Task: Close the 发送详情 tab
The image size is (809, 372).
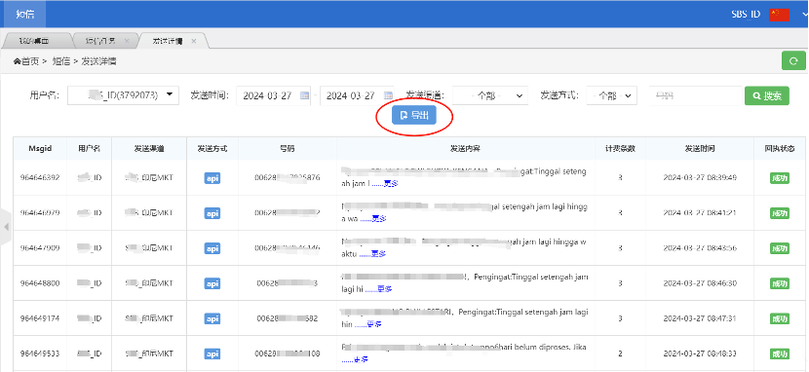Action: [194, 41]
